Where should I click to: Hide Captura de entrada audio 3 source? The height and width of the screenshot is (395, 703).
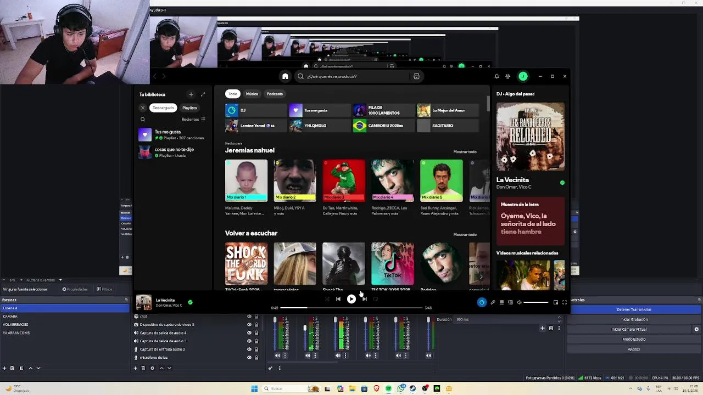point(249,349)
